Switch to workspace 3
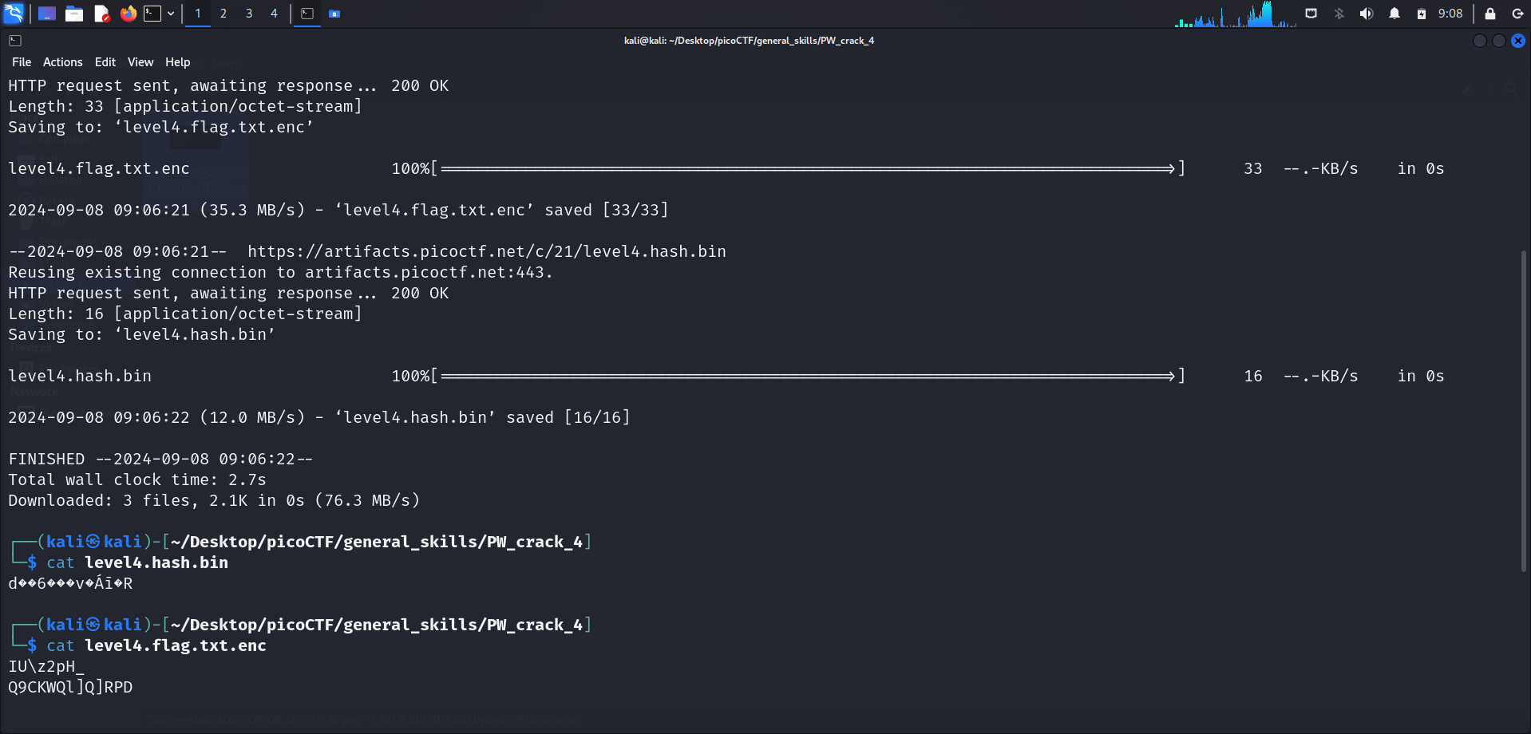 [x=249, y=14]
